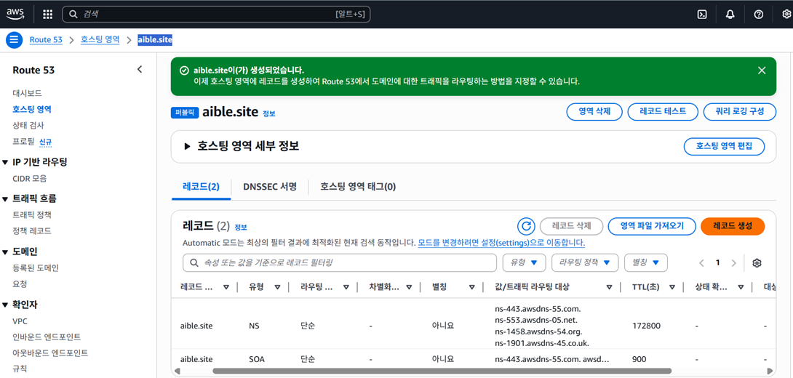Open the 유형 filter dropdown

pos(523,262)
